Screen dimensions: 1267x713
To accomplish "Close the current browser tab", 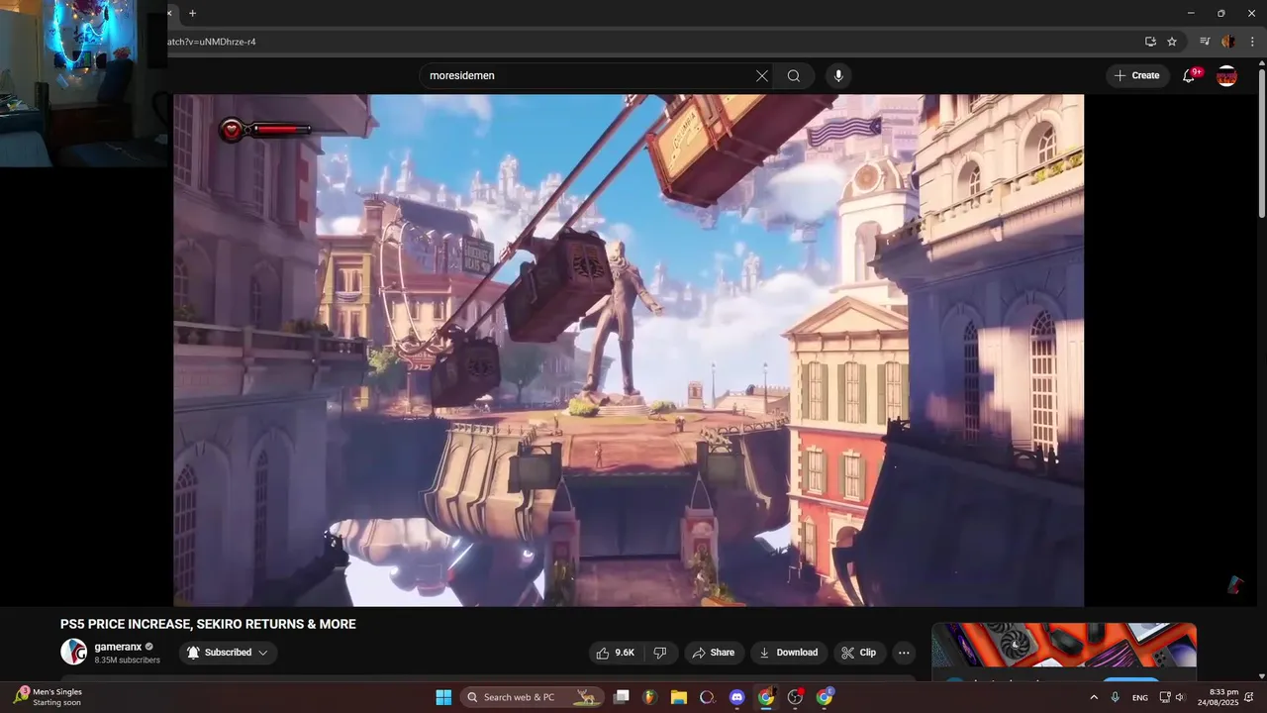I will [x=171, y=13].
